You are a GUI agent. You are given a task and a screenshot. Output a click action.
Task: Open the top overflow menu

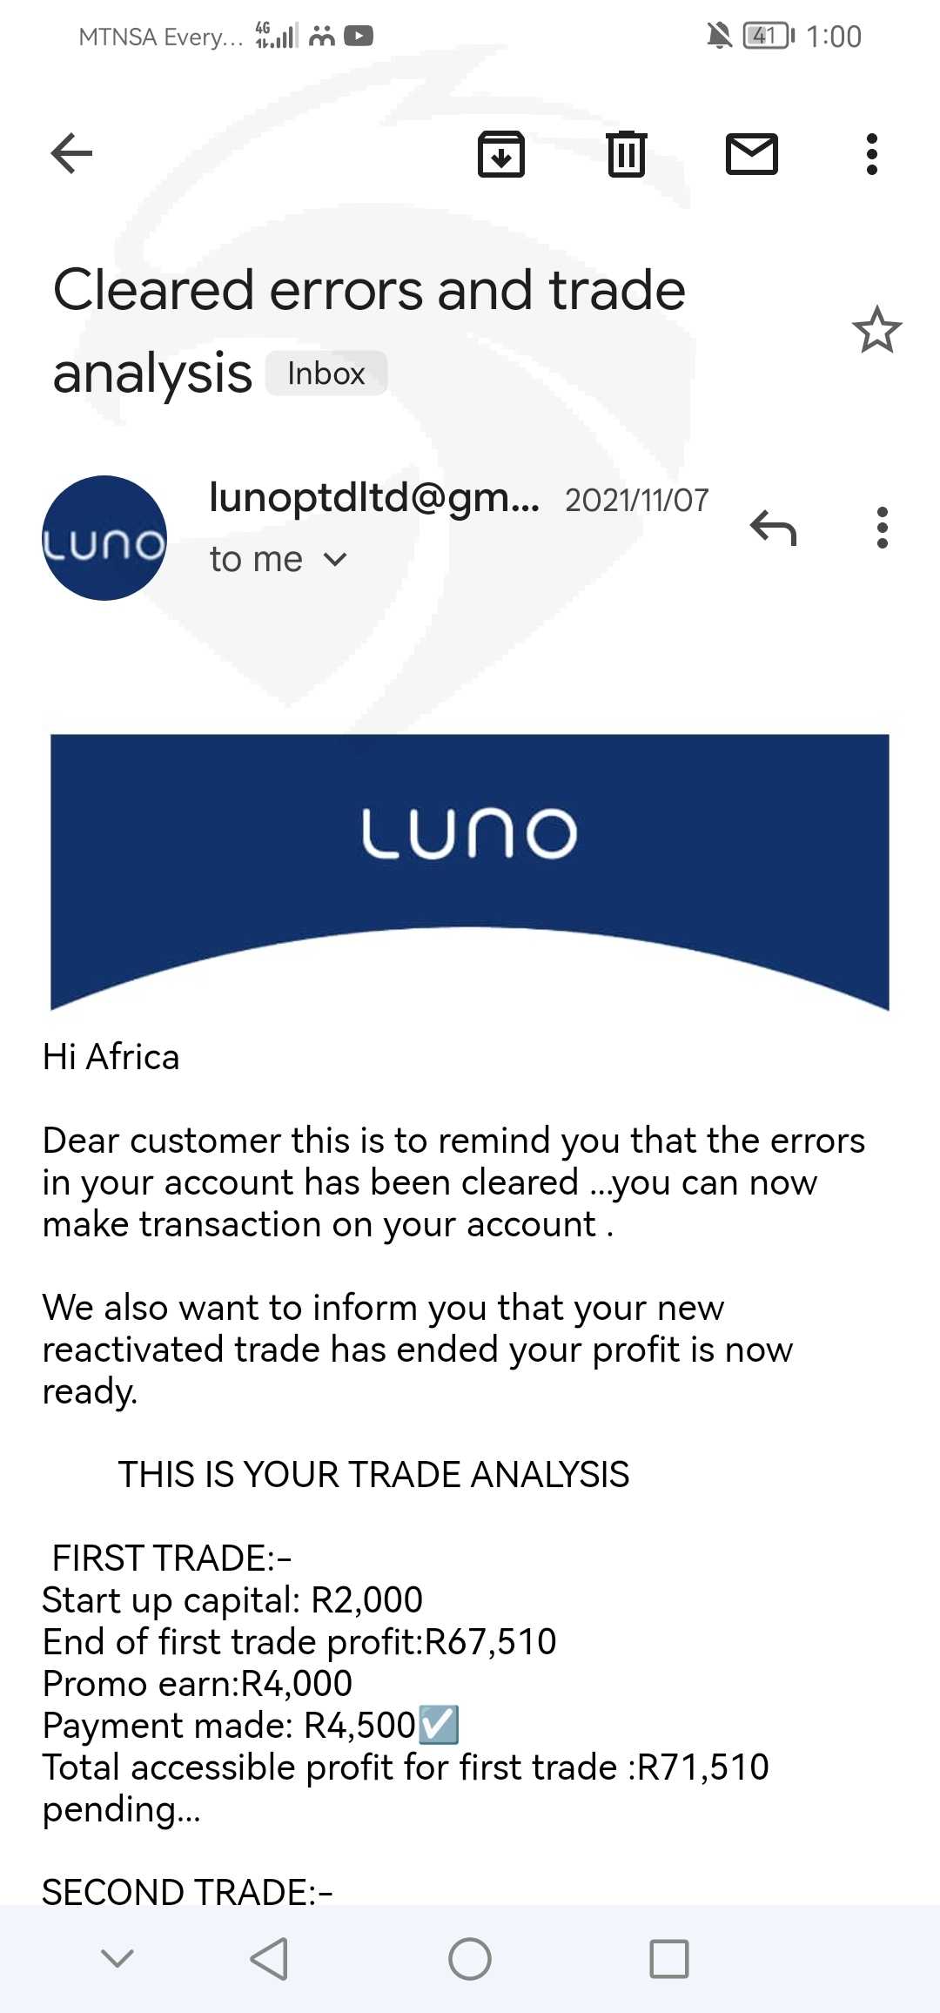[871, 154]
